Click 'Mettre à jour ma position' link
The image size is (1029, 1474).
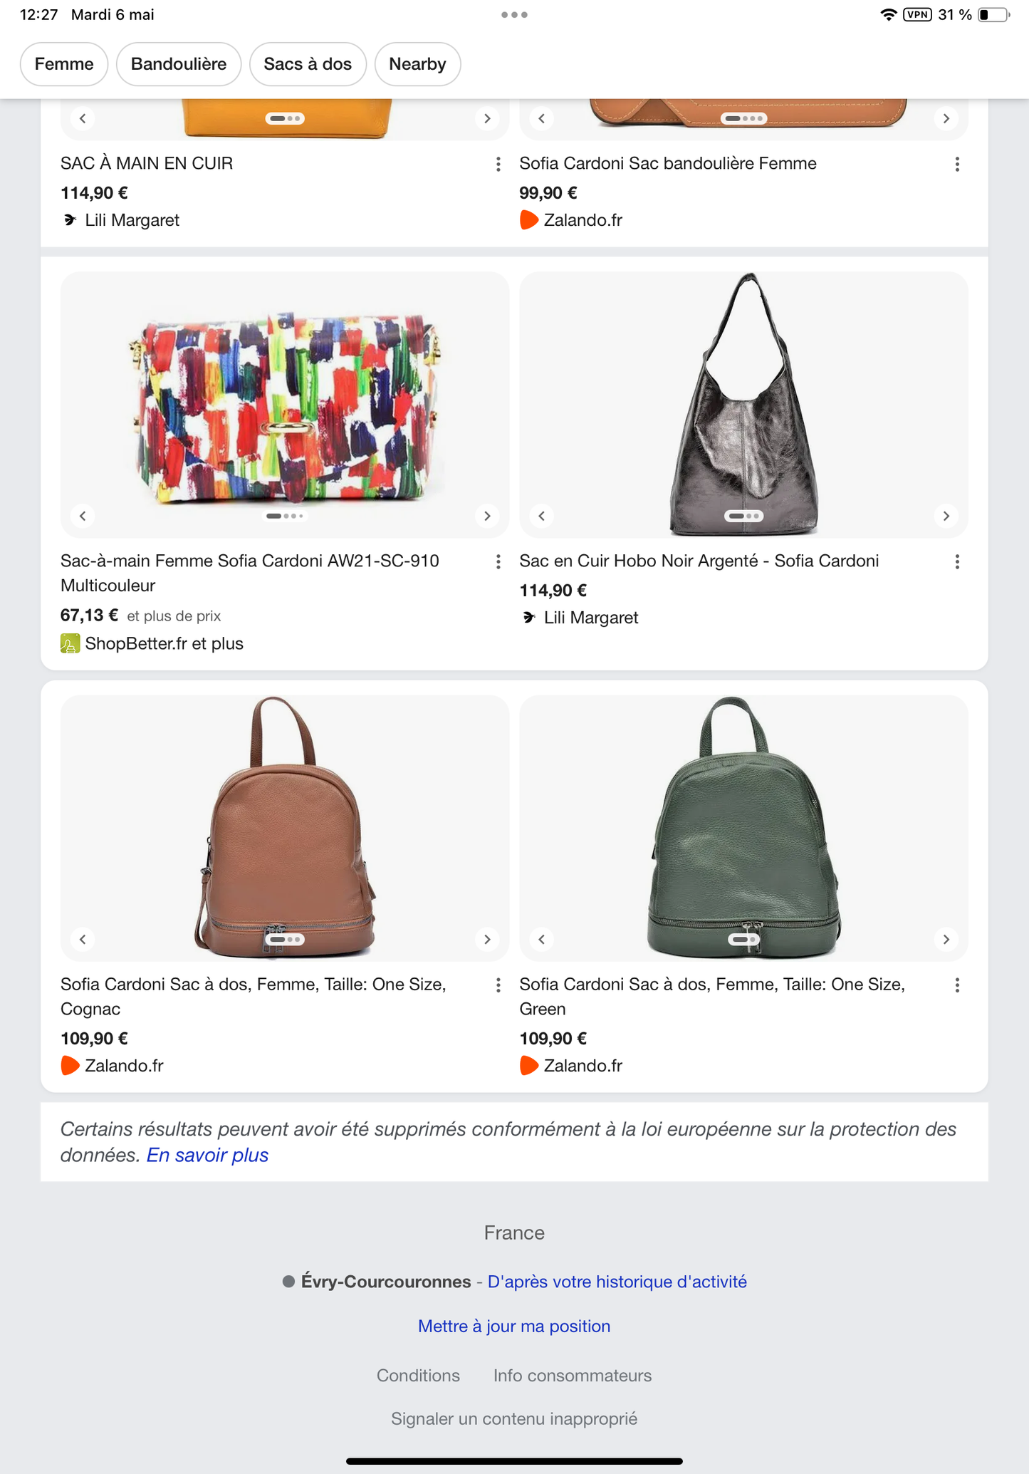click(514, 1326)
